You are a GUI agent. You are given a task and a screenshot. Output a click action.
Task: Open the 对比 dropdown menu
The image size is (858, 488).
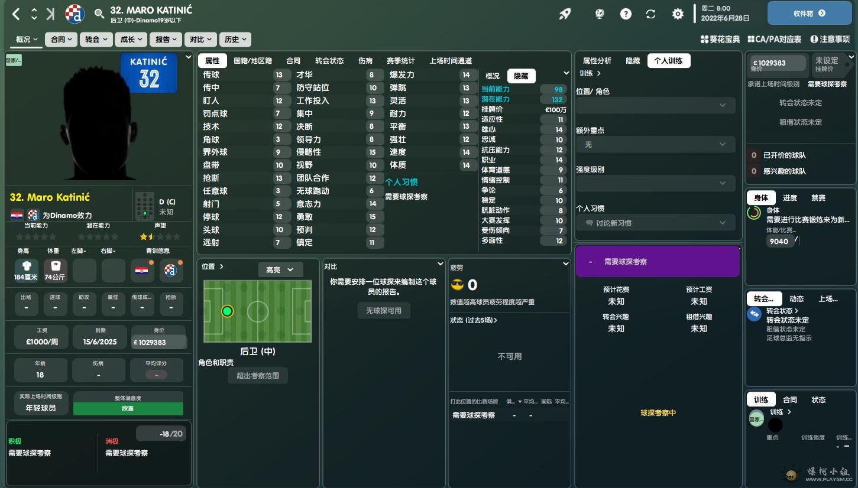point(200,40)
